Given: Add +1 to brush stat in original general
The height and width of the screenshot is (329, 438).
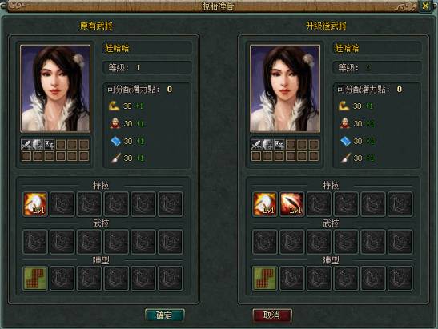Looking at the screenshot, I should point(140,158).
